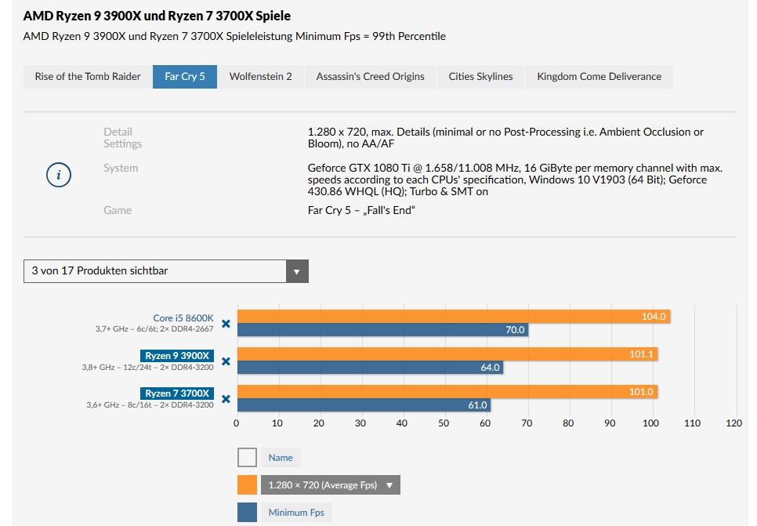Click the 'Detail Settings' label
Image resolution: width=757 pixels, height=526 pixels.
pyautogui.click(x=122, y=138)
